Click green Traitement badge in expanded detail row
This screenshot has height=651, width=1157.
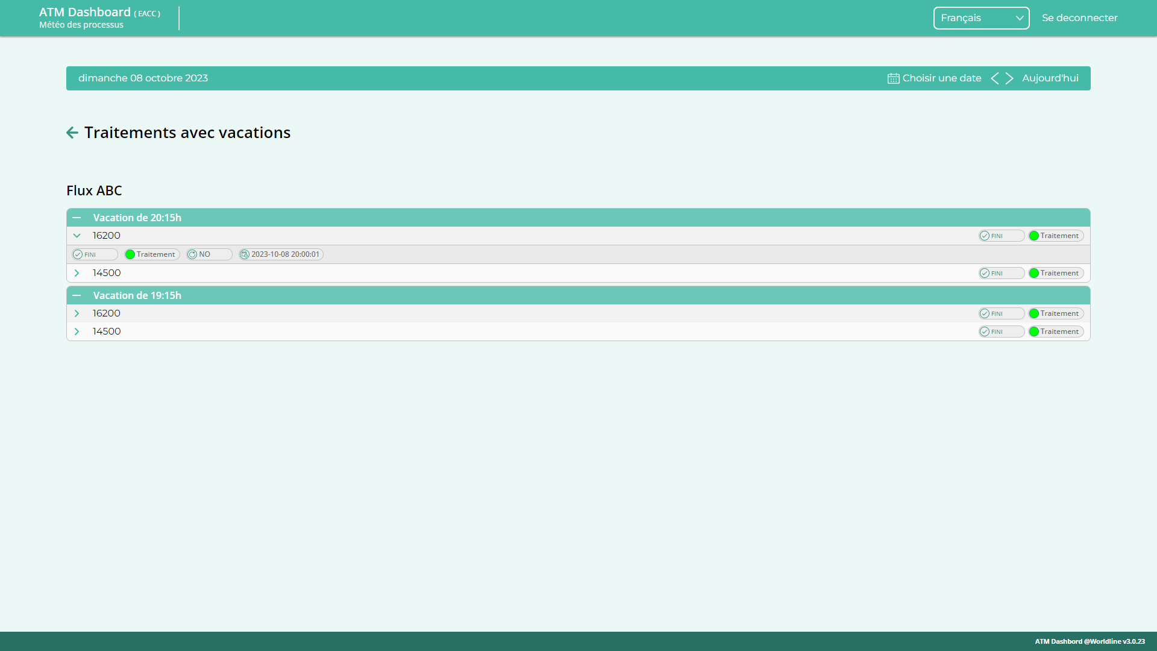tap(152, 254)
